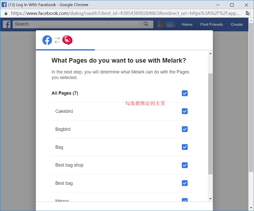This screenshot has height=211, width=254.
Task: Click the Facebook logo in the navigation bar
Action: coord(7,24)
